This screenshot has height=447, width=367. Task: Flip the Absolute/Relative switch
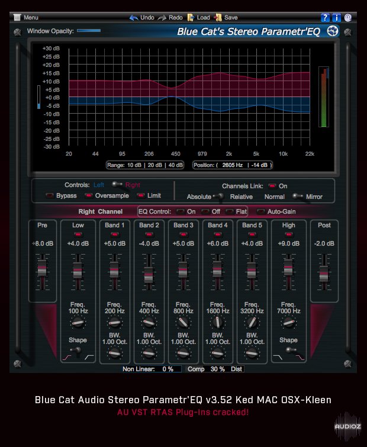(x=219, y=196)
